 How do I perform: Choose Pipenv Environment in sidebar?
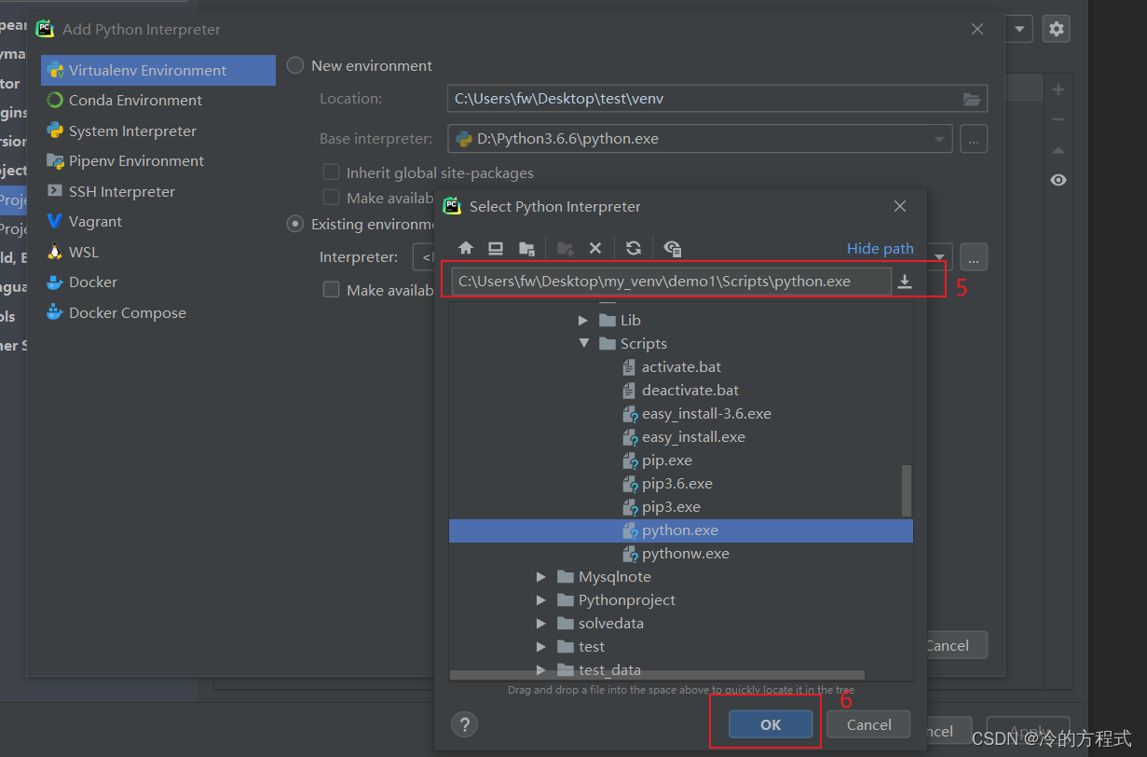(x=158, y=161)
